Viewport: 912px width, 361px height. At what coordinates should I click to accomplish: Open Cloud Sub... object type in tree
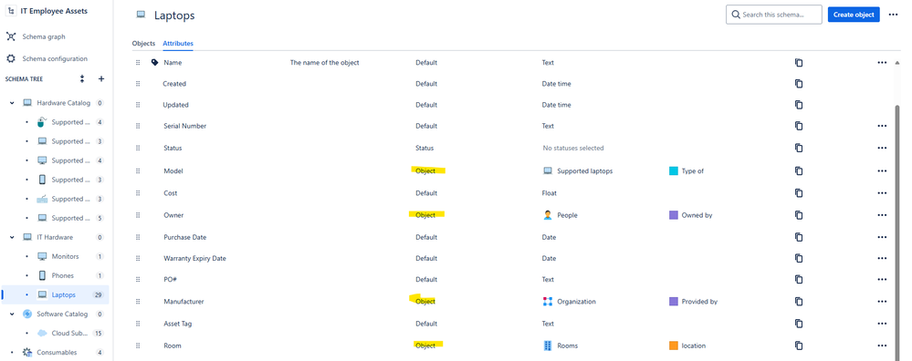click(68, 333)
